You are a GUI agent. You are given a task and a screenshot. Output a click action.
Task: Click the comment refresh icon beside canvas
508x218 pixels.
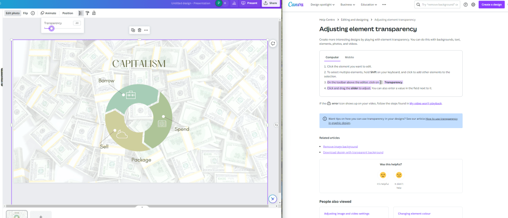(273, 43)
